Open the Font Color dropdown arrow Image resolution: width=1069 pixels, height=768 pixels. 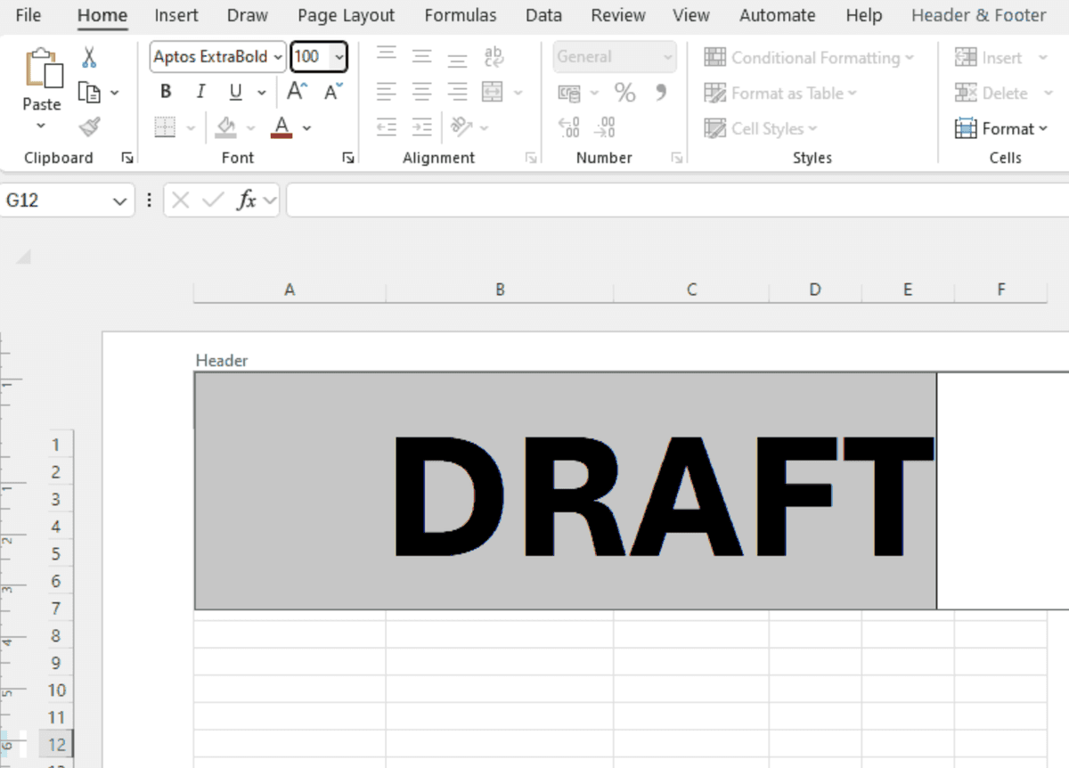point(306,127)
